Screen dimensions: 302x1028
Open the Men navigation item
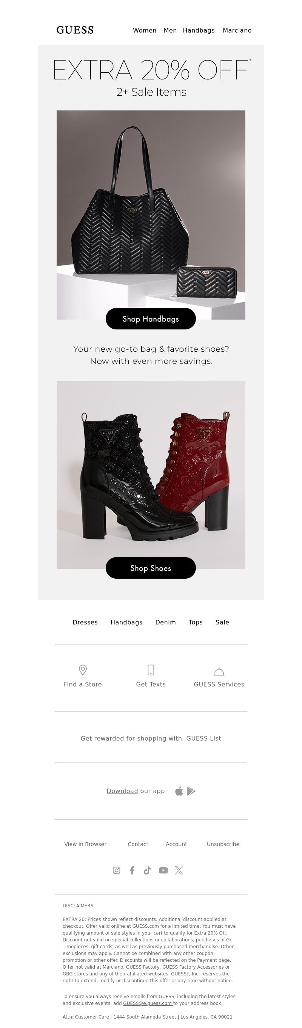pyautogui.click(x=170, y=30)
